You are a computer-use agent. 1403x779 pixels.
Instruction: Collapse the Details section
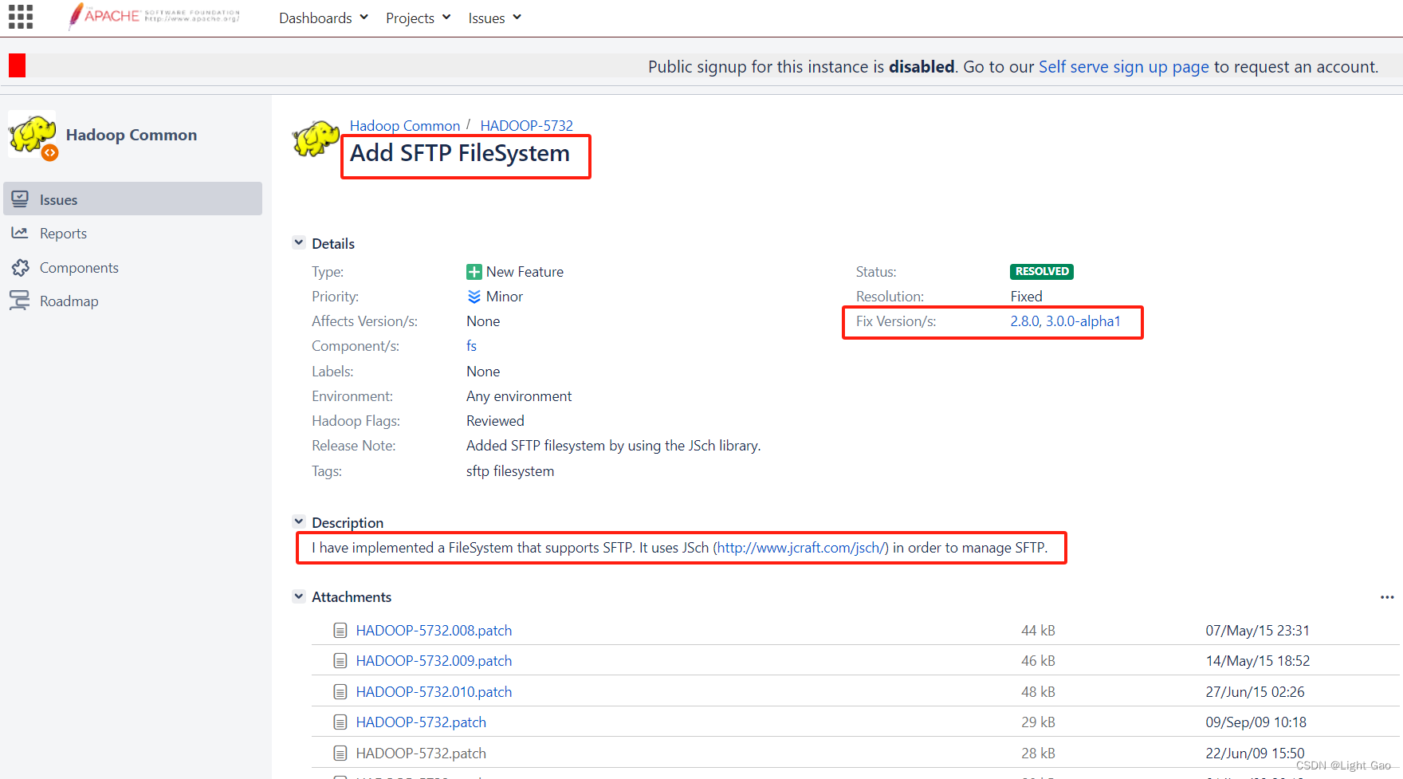click(x=299, y=242)
